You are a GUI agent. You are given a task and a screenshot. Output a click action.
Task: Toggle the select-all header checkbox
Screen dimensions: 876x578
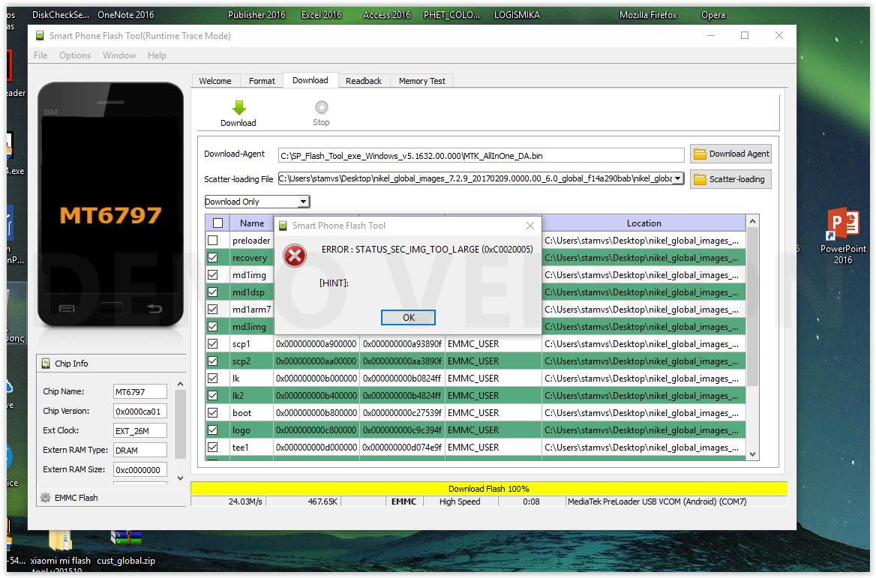click(217, 223)
